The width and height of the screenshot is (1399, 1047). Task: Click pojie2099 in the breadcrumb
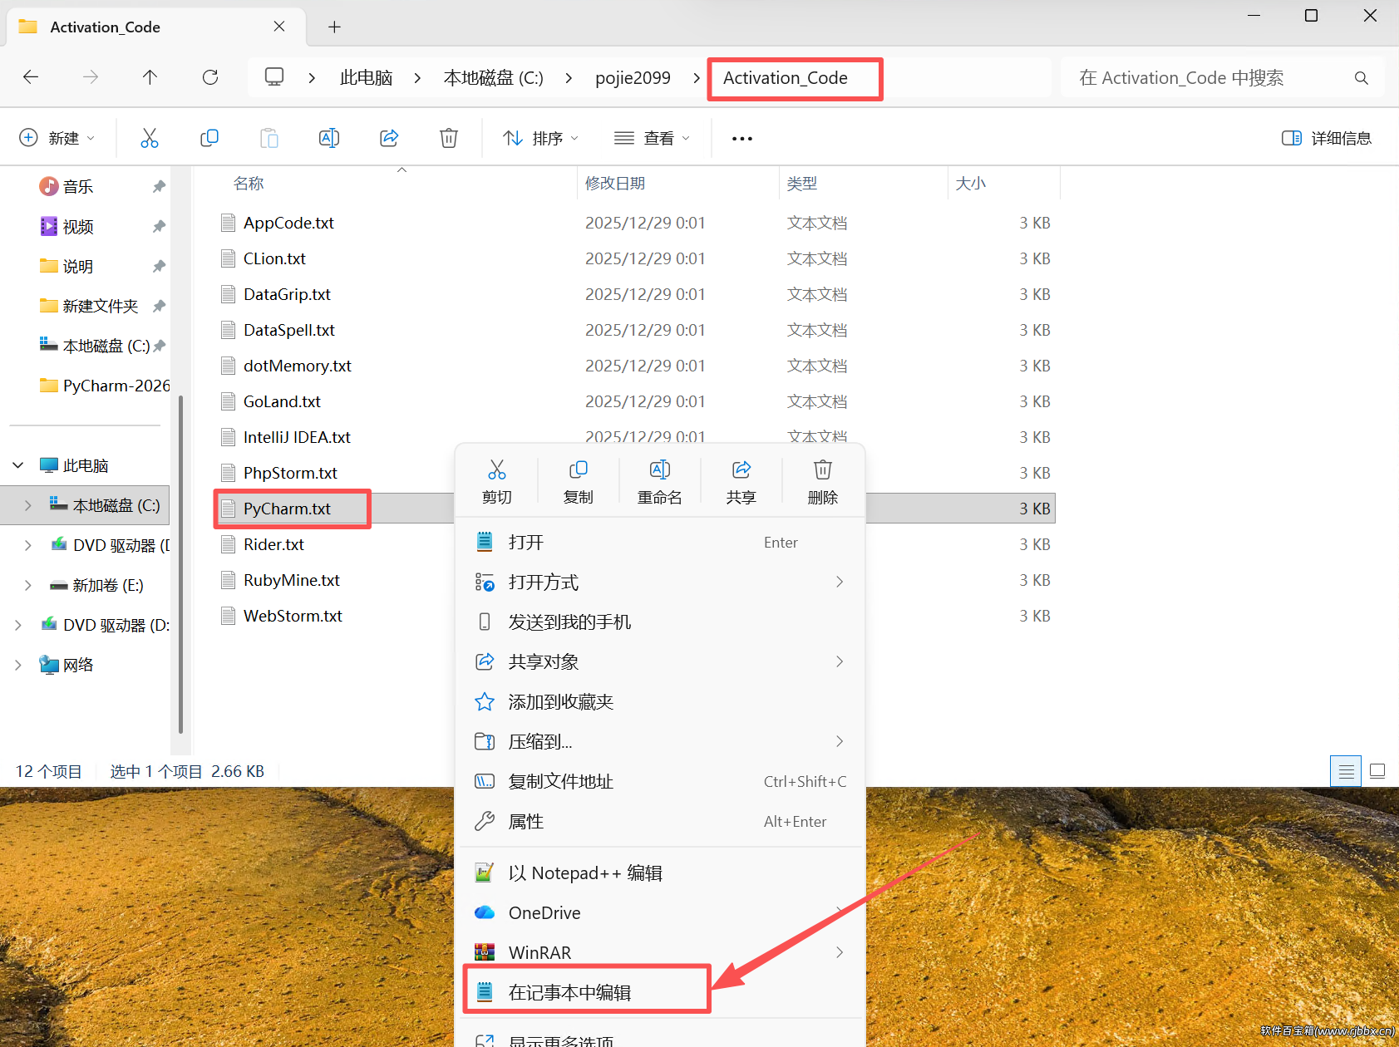click(x=633, y=78)
